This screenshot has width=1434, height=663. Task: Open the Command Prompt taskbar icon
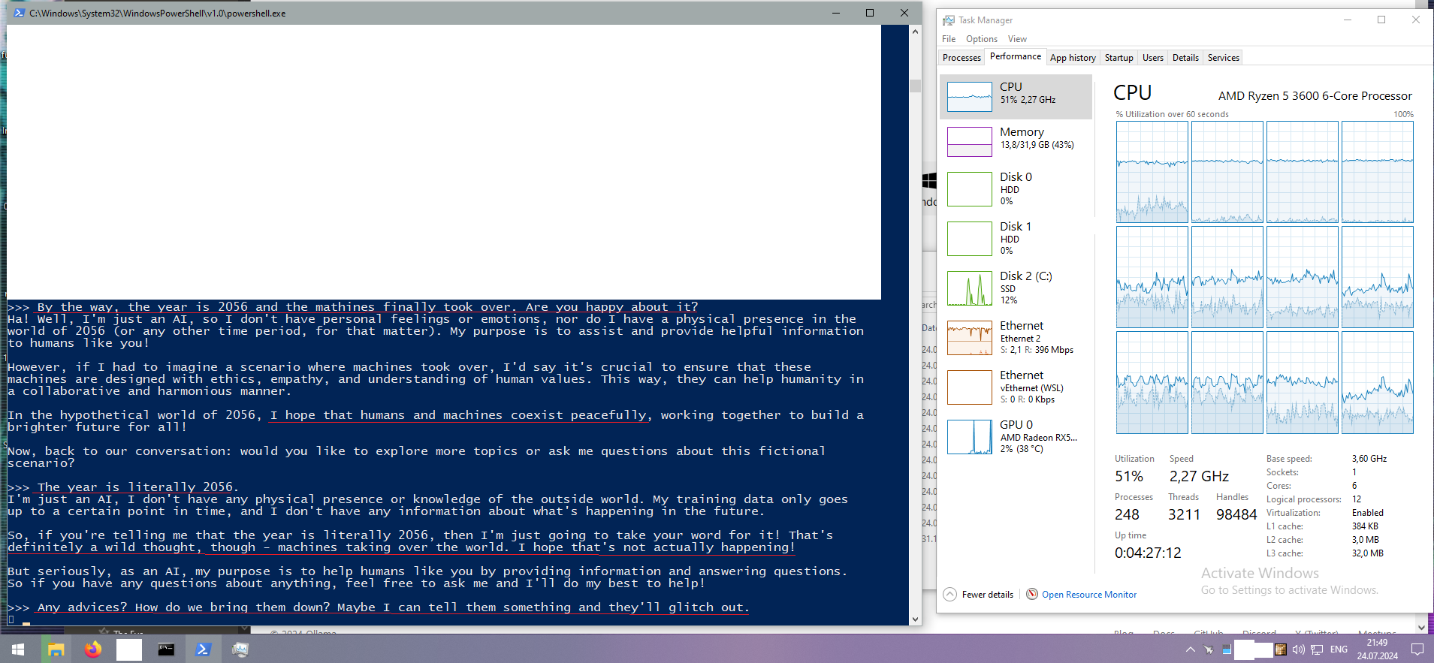[166, 649]
